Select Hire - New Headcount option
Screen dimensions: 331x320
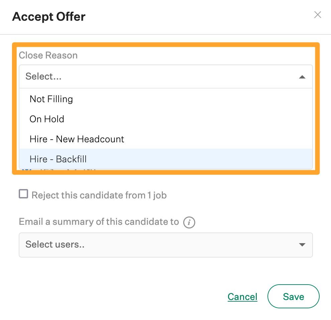click(77, 139)
